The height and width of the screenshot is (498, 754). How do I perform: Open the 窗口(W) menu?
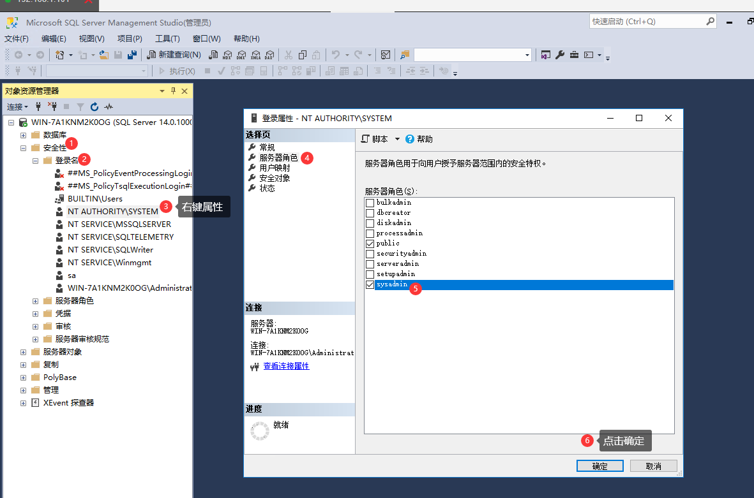coord(206,38)
